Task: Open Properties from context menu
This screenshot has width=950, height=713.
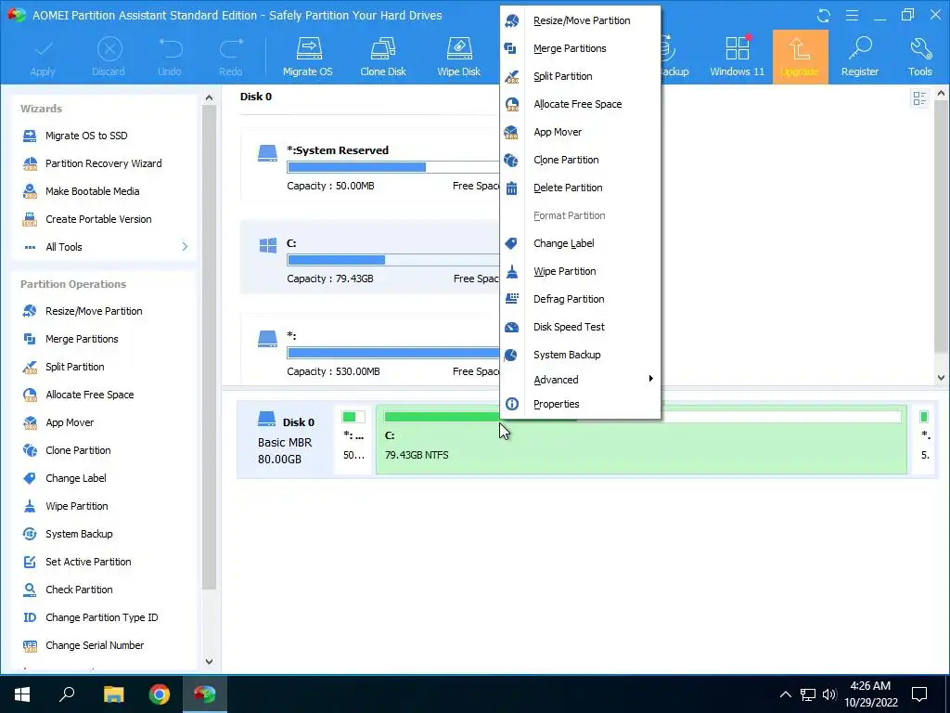Action: (x=580, y=404)
